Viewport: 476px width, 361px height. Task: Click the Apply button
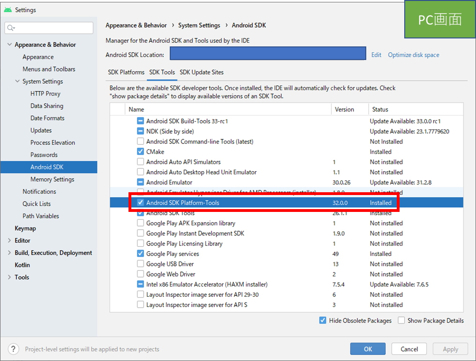(451, 349)
